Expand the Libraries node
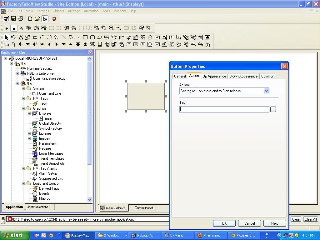This screenshot has height=240, width=320. [29, 133]
